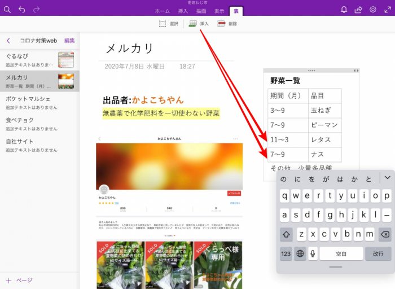Select the 3〜9 table cell
This screenshot has height=289, width=395.
288,111
